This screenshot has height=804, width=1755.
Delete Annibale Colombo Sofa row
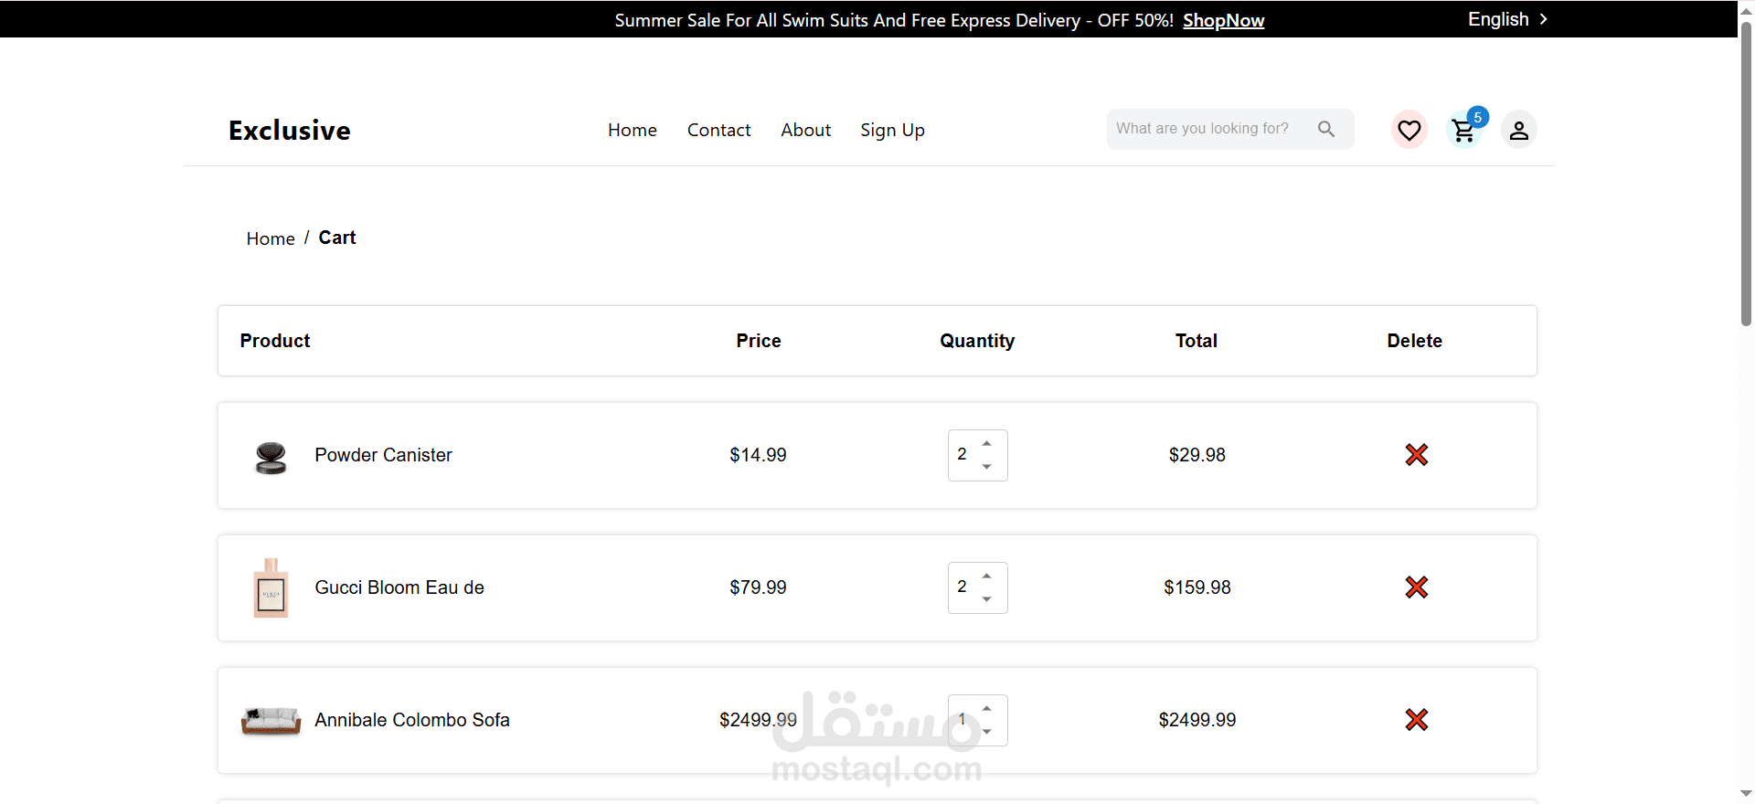click(x=1416, y=720)
